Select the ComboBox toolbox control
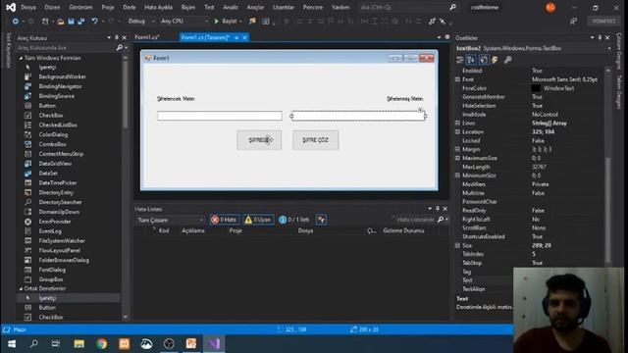Screen dimensions: 628x353 (x=52, y=144)
